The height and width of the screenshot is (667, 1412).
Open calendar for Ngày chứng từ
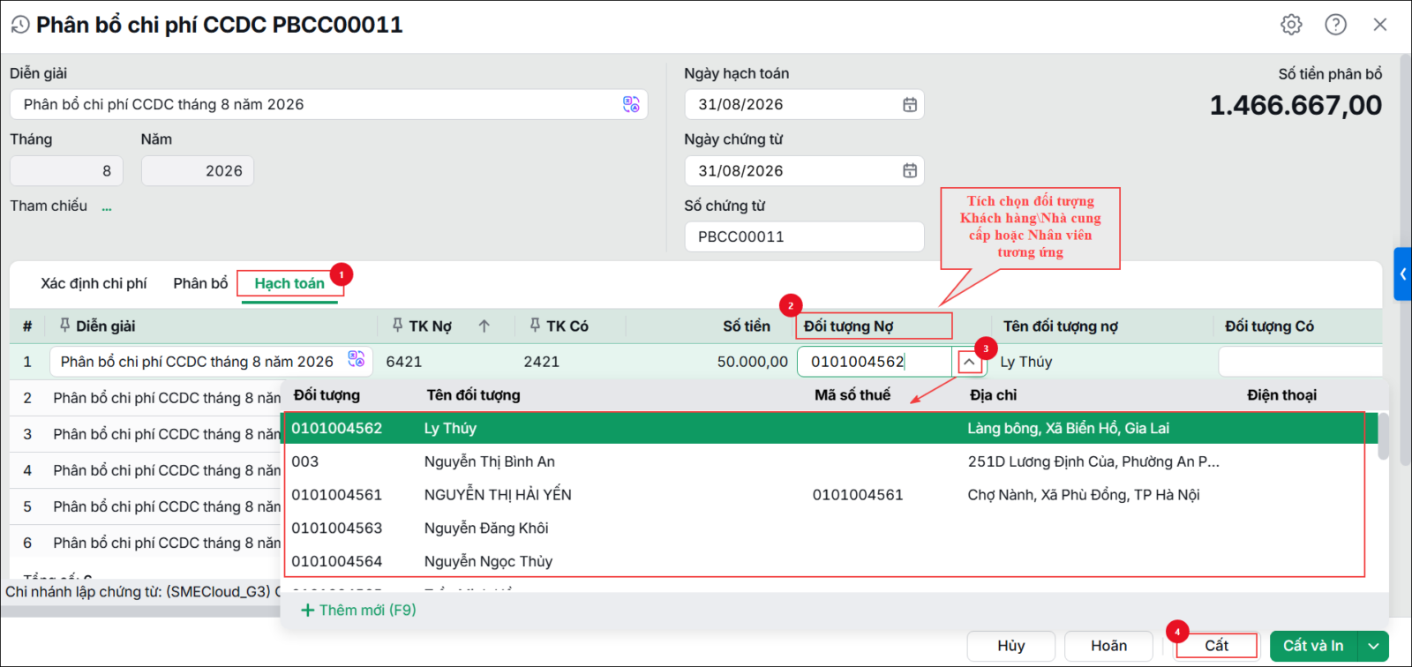pyautogui.click(x=910, y=170)
